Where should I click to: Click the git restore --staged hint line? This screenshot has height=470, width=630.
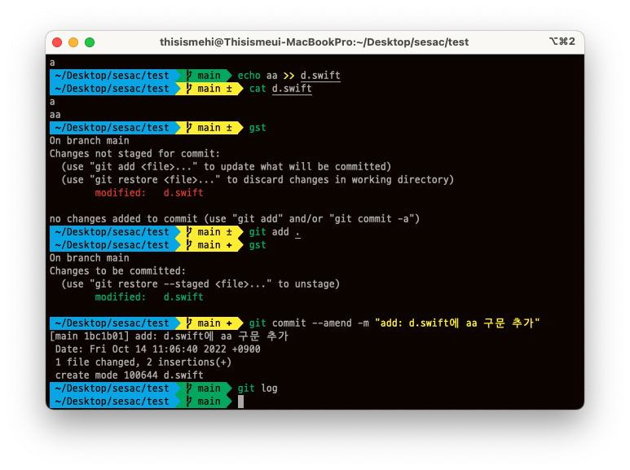tap(200, 284)
